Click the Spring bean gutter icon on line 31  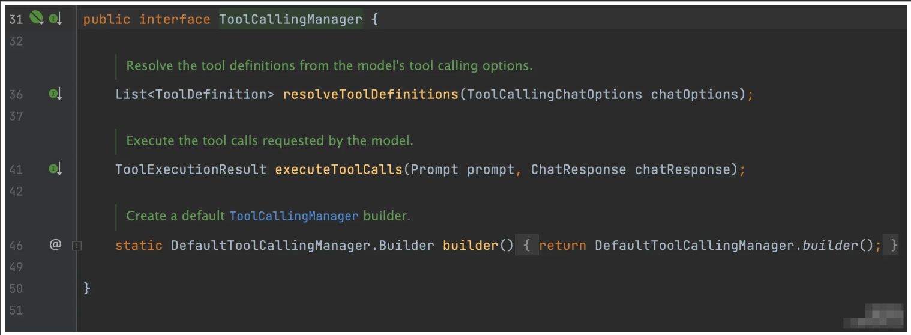coord(37,19)
